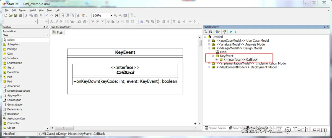Open the zoom percentage dropdown
Screen dimensions: 332x138
111,15
